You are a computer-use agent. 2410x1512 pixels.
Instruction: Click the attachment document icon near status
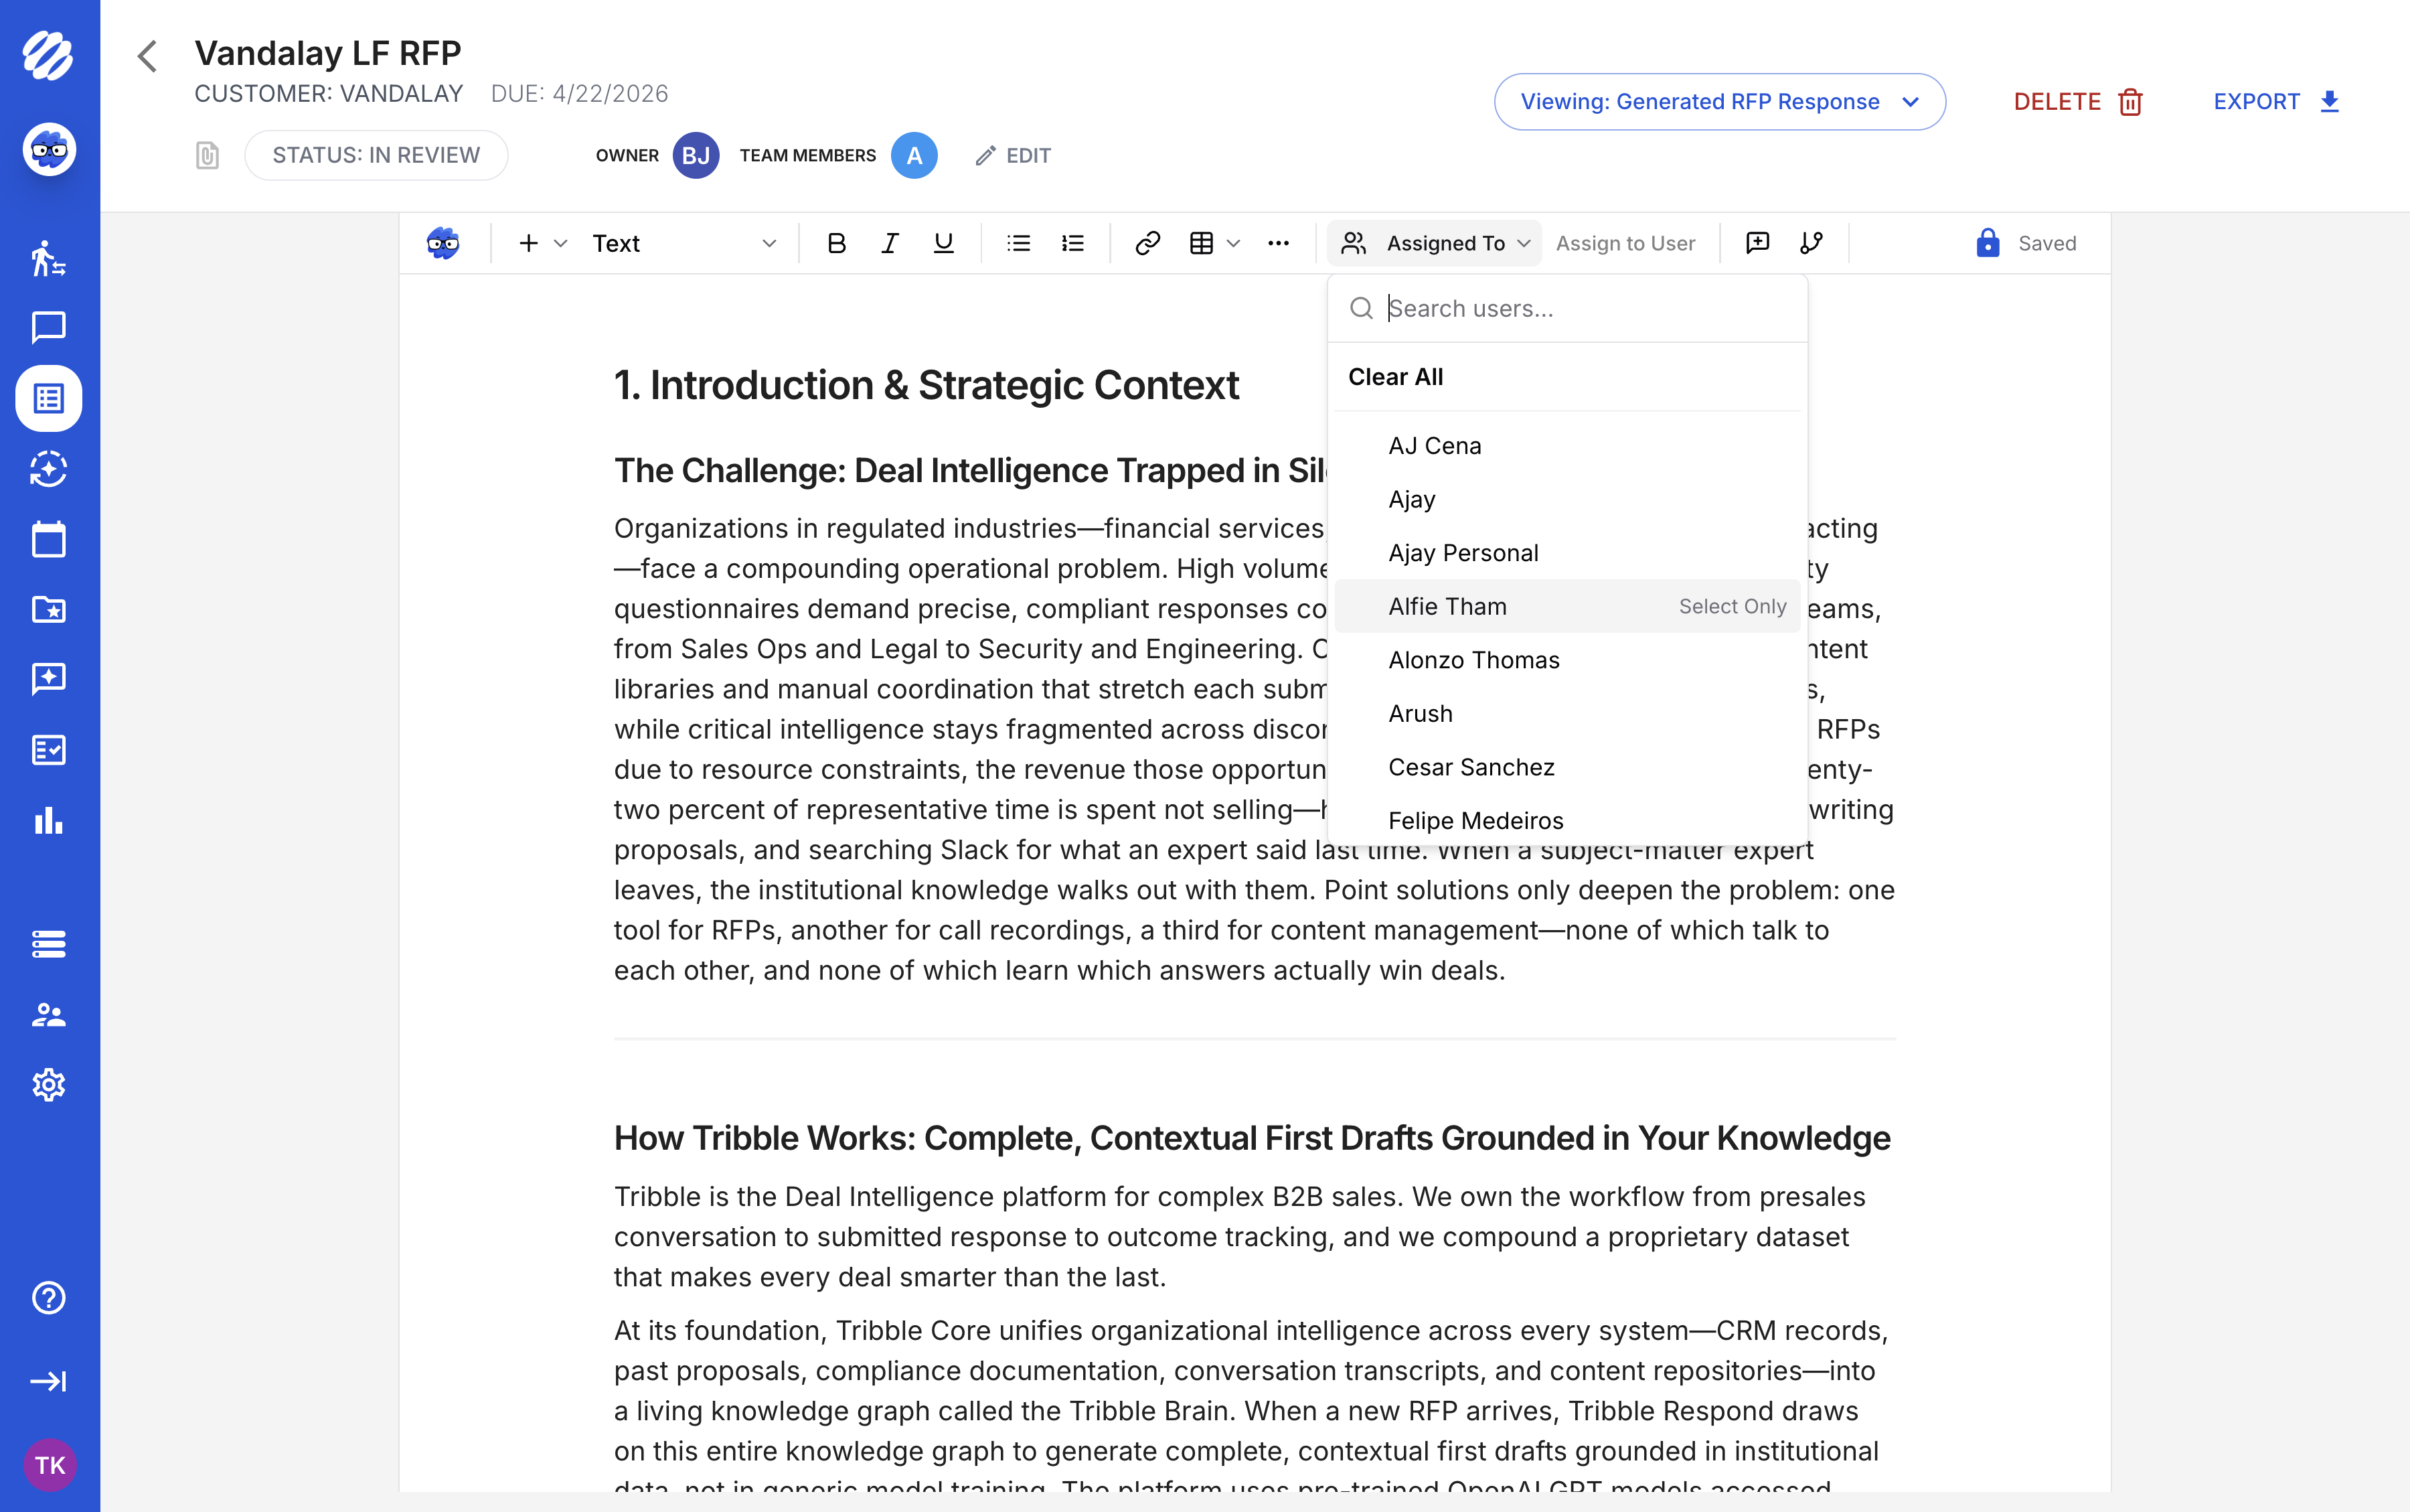(207, 156)
